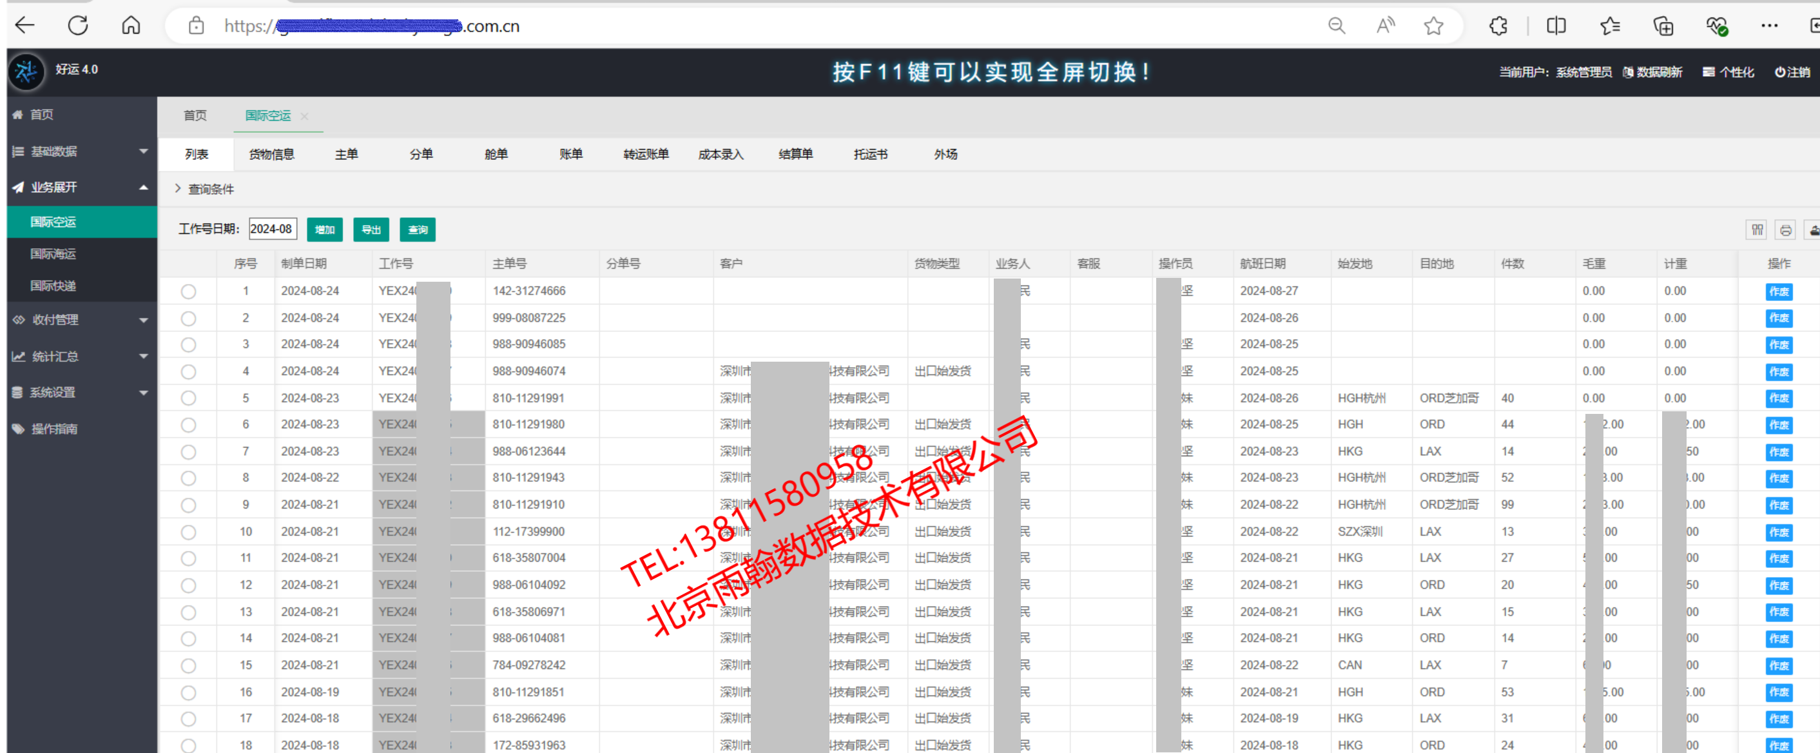Viewport: 1820px width, 753px height.
Task: Click the column settings icon above table
Action: [1757, 230]
